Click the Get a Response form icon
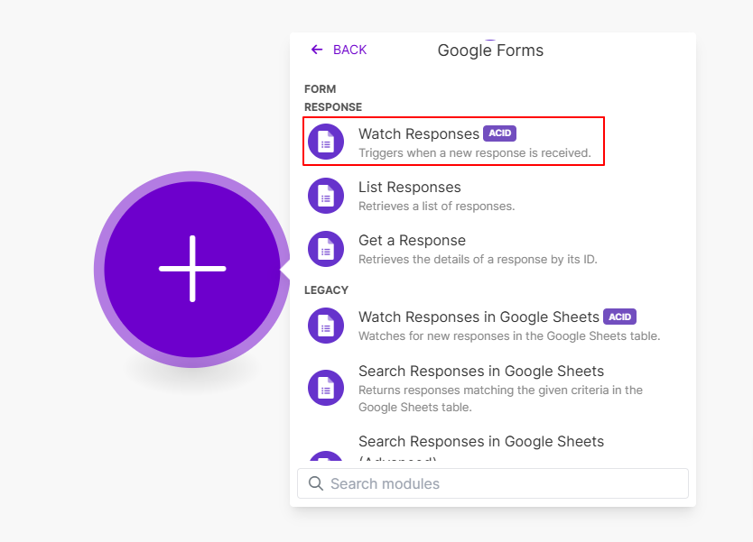 [326, 249]
